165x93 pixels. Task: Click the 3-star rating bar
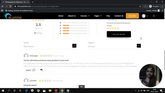75,28
